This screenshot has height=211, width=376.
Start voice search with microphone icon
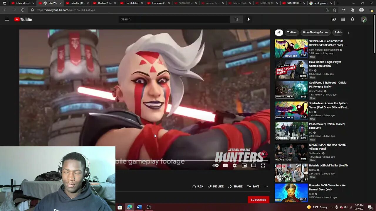pos(248,19)
